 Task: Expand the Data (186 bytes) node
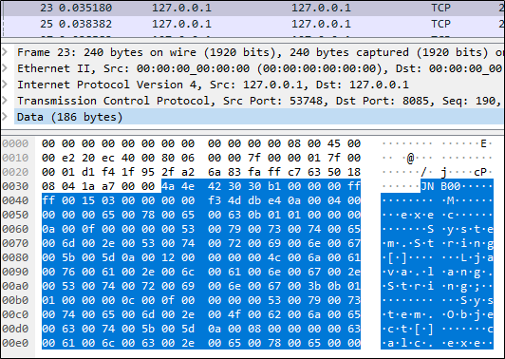5,117
